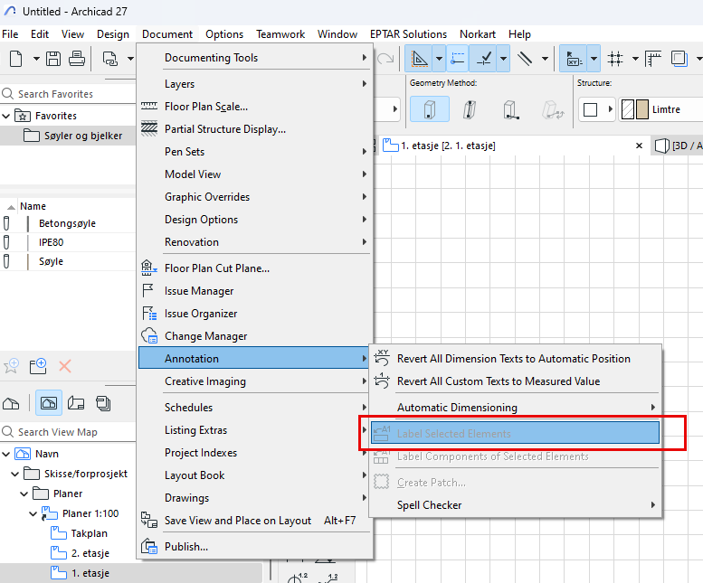This screenshot has width=703, height=583.
Task: Click the Print icon in the toolbar
Action: pyautogui.click(x=76, y=59)
